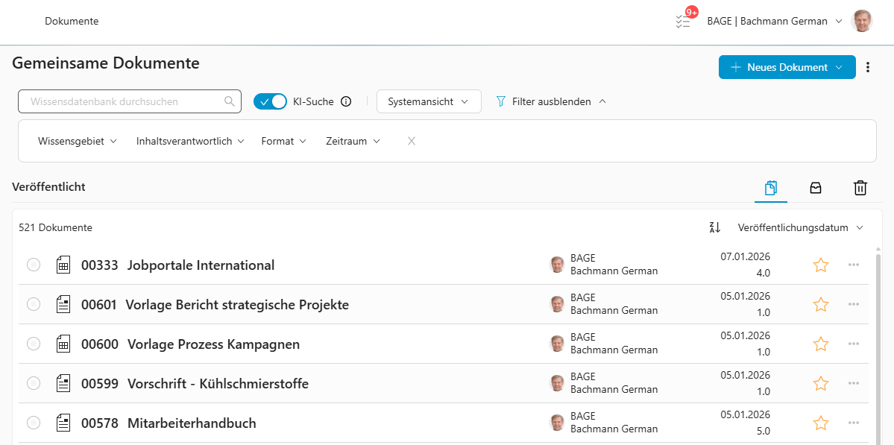This screenshot has height=445, width=894.
Task: Collapse filters via Filter ausblenden
Action: tap(551, 101)
